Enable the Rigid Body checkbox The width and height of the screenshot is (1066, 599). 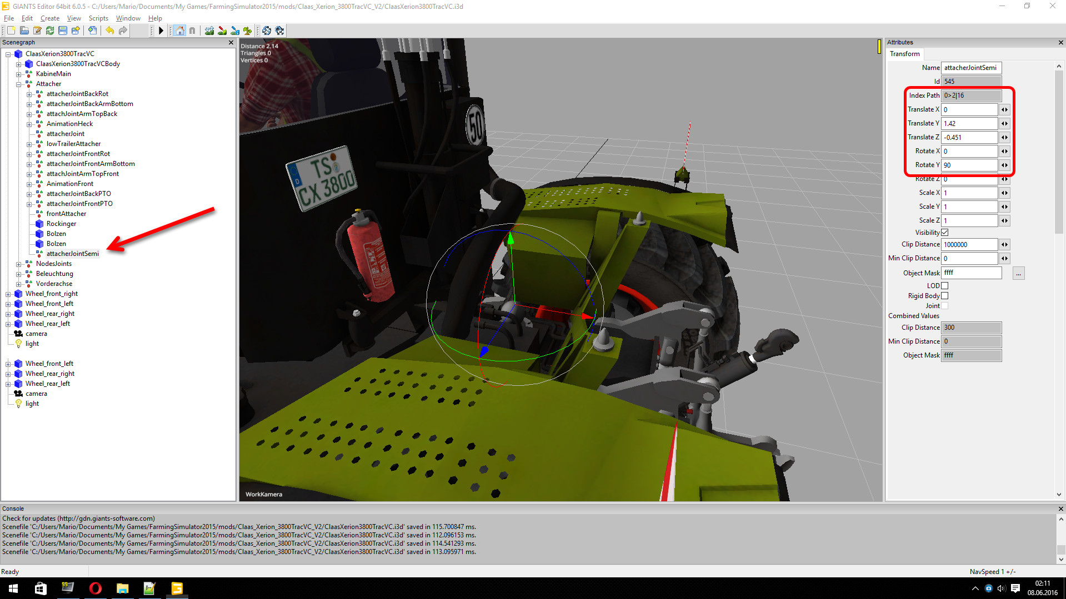(945, 296)
